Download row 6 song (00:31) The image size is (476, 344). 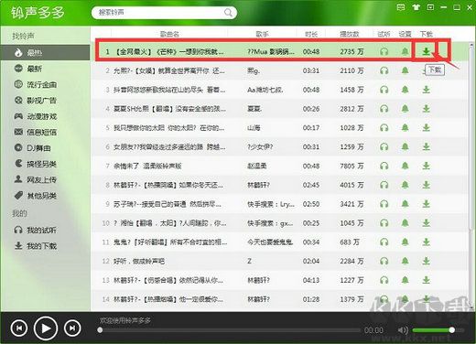[x=427, y=147]
